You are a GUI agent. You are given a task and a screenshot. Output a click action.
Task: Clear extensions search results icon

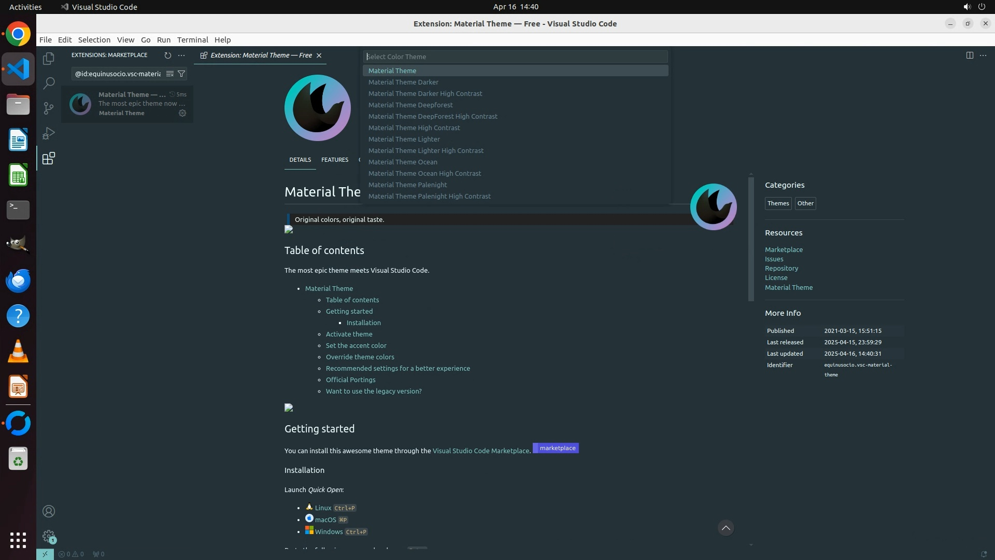click(x=169, y=74)
